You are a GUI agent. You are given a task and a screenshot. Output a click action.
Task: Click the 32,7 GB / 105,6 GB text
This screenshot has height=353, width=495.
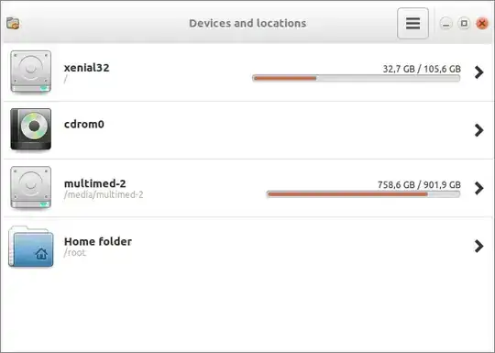[x=422, y=69]
